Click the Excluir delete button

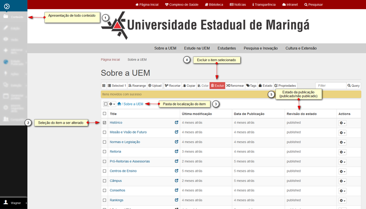pos(217,85)
